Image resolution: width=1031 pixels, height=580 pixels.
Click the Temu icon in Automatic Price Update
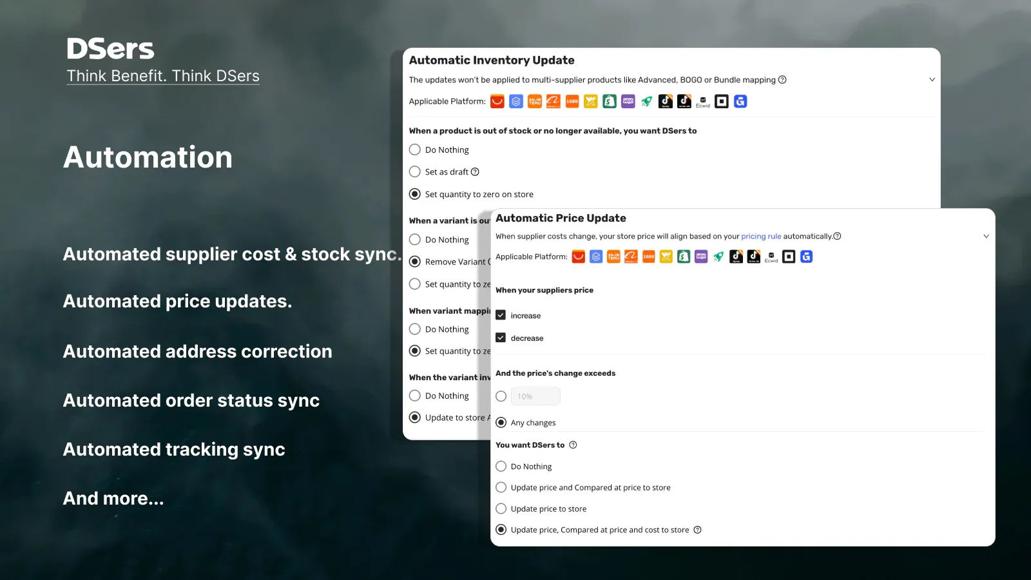click(613, 256)
